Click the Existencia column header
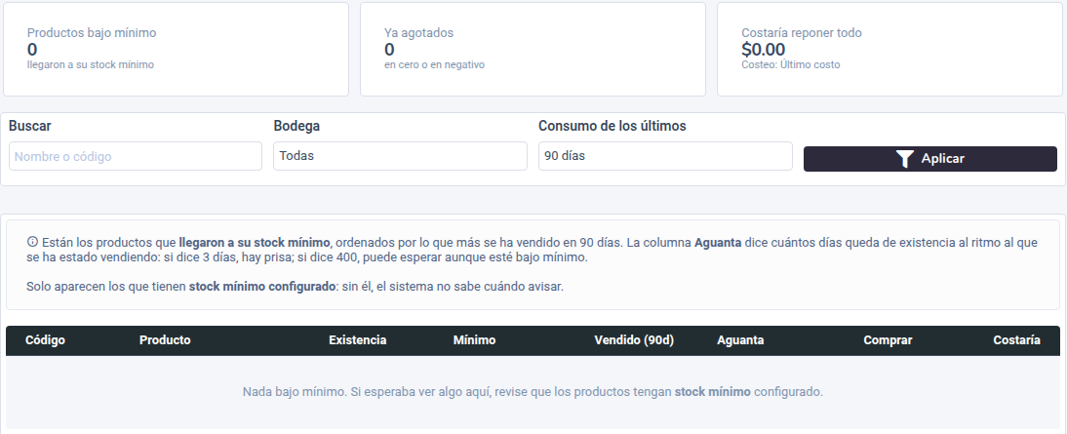 point(357,340)
